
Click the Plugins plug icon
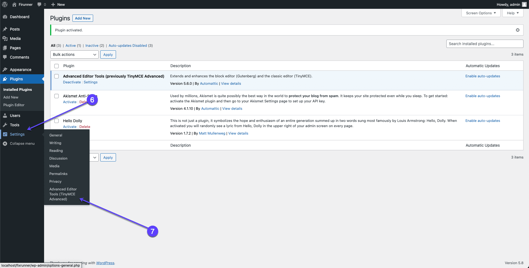5,79
